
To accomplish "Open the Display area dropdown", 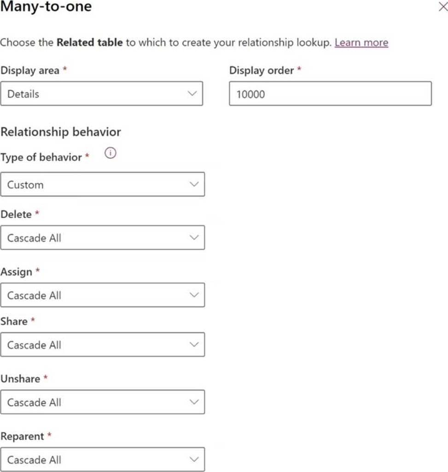I will point(102,93).
